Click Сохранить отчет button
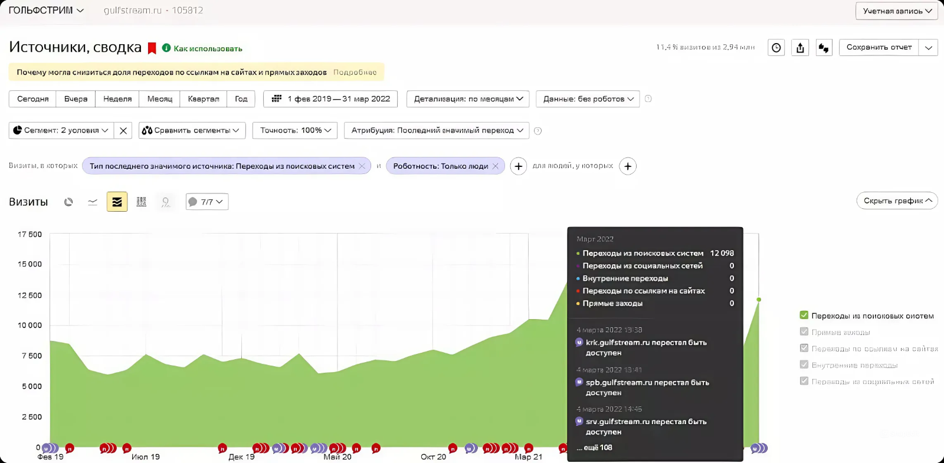The height and width of the screenshot is (463, 944). tap(879, 47)
